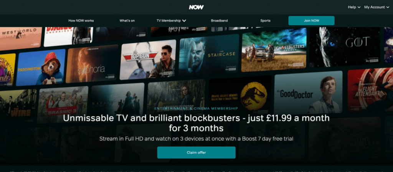Open the Broadband section
Viewport: 393px width, 172px height.
pyautogui.click(x=219, y=21)
